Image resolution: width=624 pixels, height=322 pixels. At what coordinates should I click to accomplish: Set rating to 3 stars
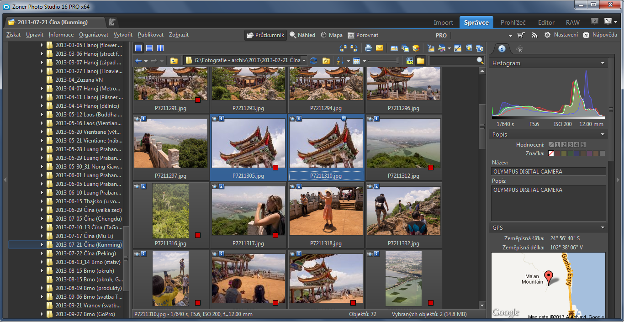tap(570, 145)
